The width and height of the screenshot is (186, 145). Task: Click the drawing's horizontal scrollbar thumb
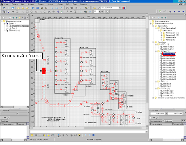(x=112, y=128)
